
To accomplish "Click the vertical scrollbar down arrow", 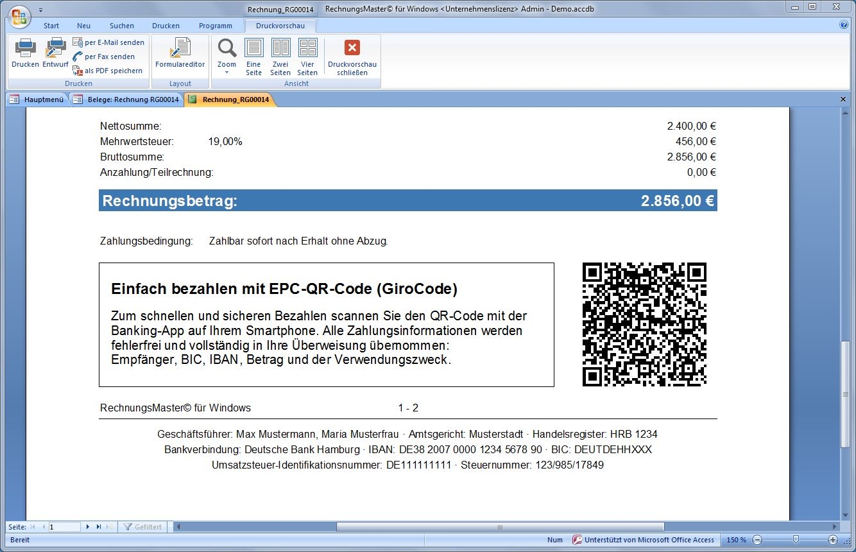I will point(846,515).
